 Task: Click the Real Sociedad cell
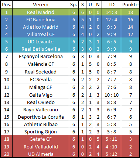(x=41, y=72)
